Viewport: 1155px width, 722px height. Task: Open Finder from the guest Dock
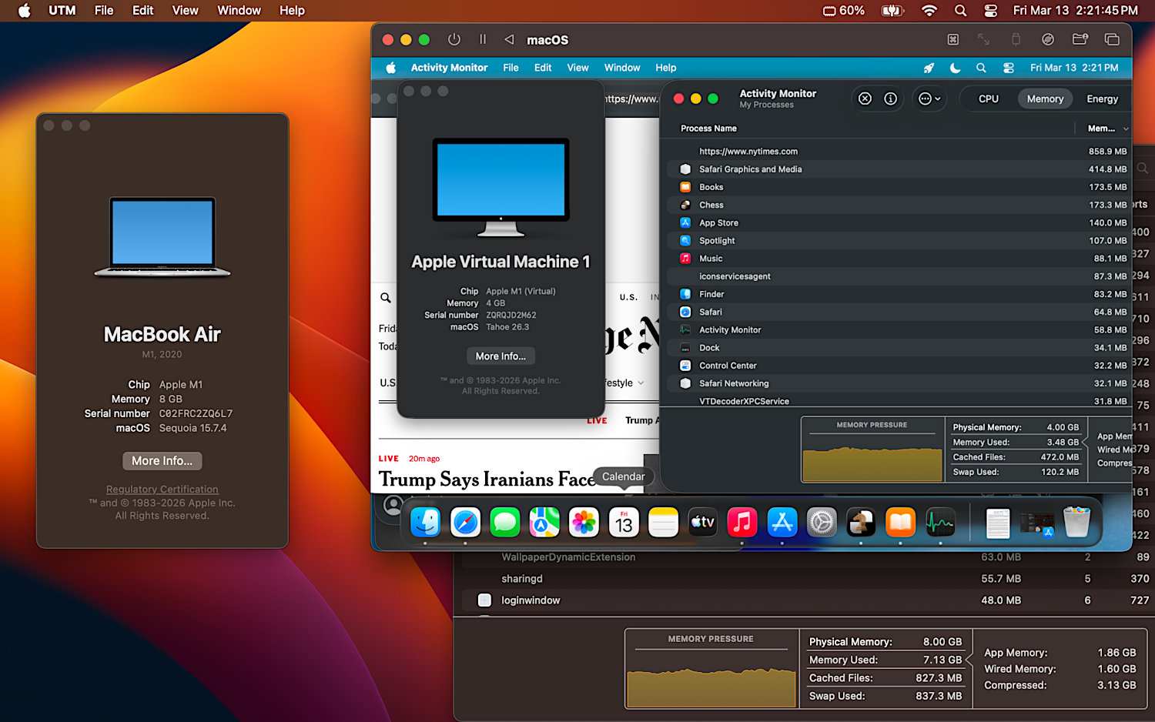(x=425, y=523)
